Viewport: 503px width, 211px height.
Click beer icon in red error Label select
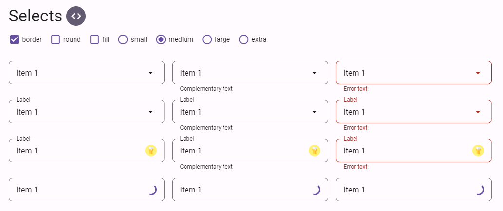478,151
